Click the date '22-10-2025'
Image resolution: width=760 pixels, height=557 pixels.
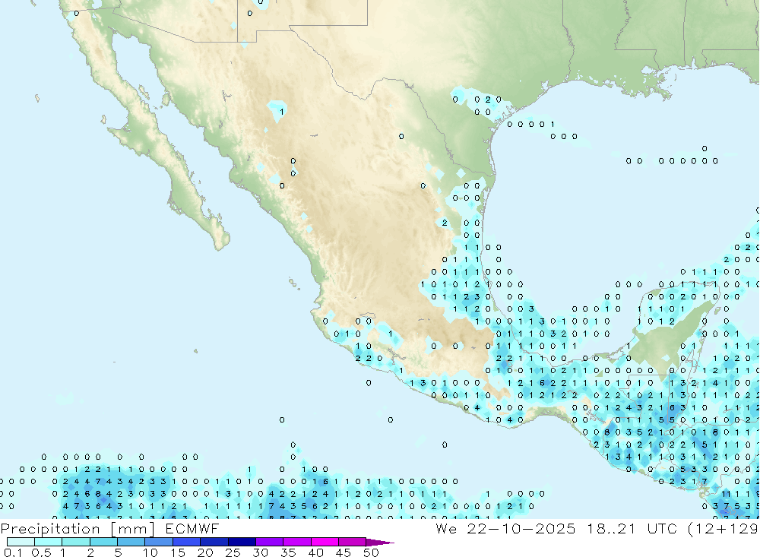coord(521,528)
